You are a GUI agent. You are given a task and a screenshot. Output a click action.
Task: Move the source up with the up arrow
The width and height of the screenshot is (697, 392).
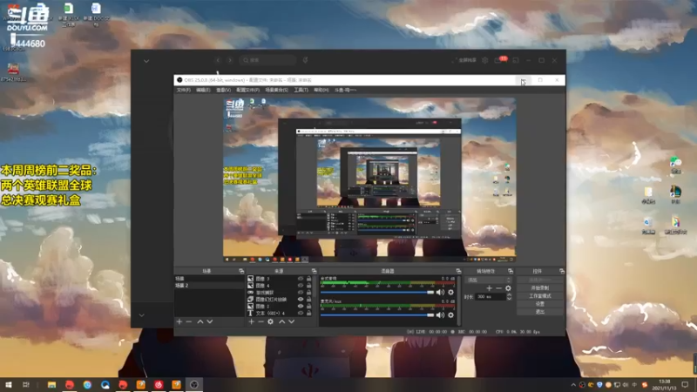(281, 321)
